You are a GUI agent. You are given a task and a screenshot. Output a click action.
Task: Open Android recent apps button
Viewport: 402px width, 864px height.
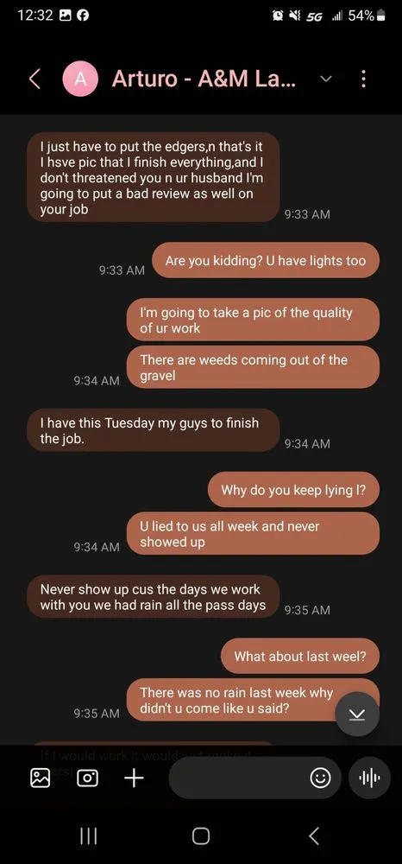[89, 835]
